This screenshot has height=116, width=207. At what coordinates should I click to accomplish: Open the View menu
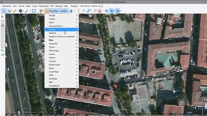point(15,6)
